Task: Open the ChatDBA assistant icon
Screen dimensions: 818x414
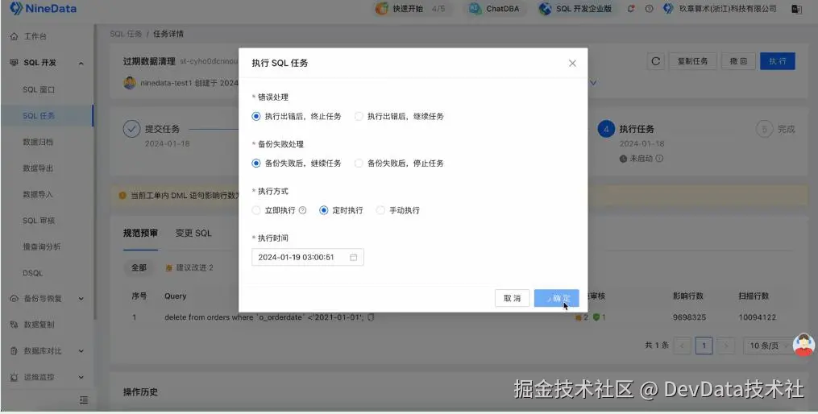Action: pyautogui.click(x=475, y=8)
